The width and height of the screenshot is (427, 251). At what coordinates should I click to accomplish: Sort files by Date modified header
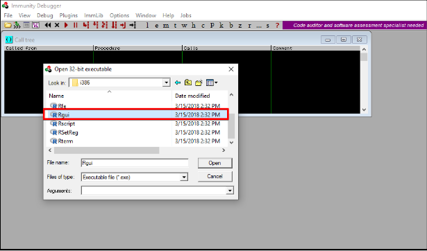coord(200,96)
